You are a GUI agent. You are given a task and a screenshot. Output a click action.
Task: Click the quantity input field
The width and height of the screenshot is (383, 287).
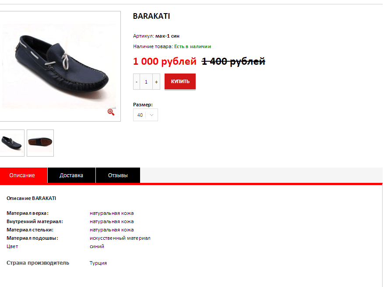pyautogui.click(x=146, y=82)
